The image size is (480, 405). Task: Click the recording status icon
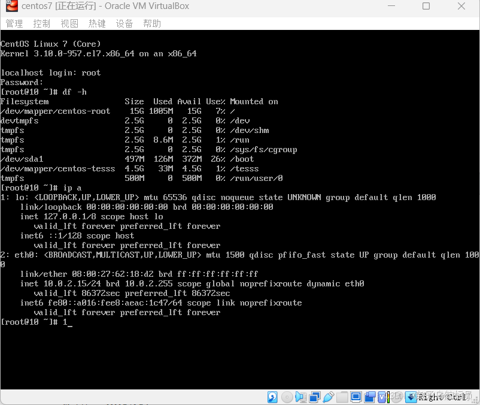pos(370,397)
